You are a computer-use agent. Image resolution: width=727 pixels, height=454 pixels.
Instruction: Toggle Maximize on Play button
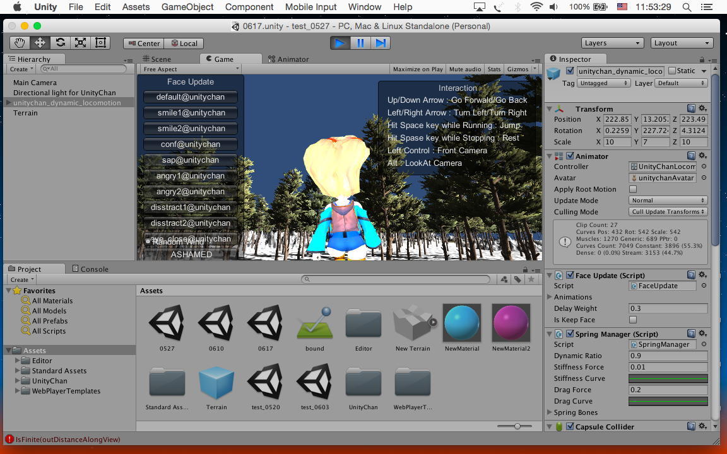418,69
